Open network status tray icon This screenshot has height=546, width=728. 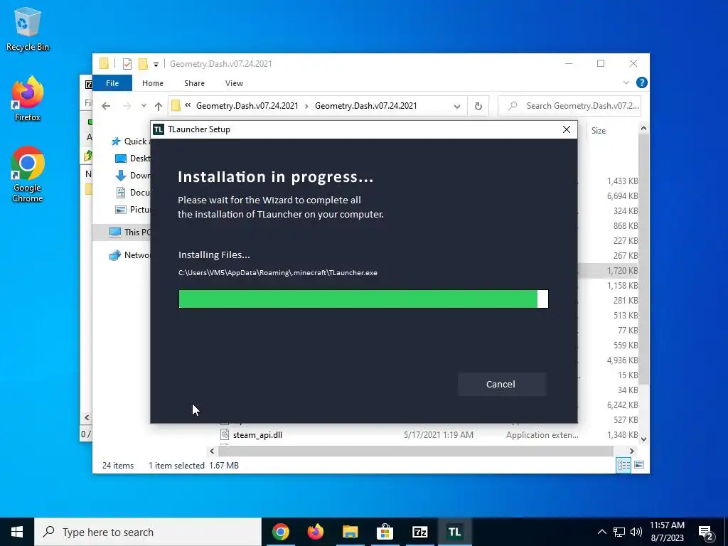click(619, 532)
